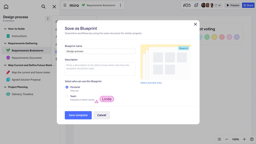The width and height of the screenshot is (256, 144).
Task: Select the Team radio option
Action: pyautogui.click(x=67, y=96)
